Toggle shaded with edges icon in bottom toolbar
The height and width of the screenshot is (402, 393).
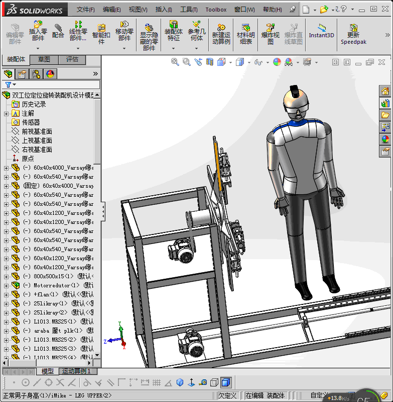click(x=226, y=383)
